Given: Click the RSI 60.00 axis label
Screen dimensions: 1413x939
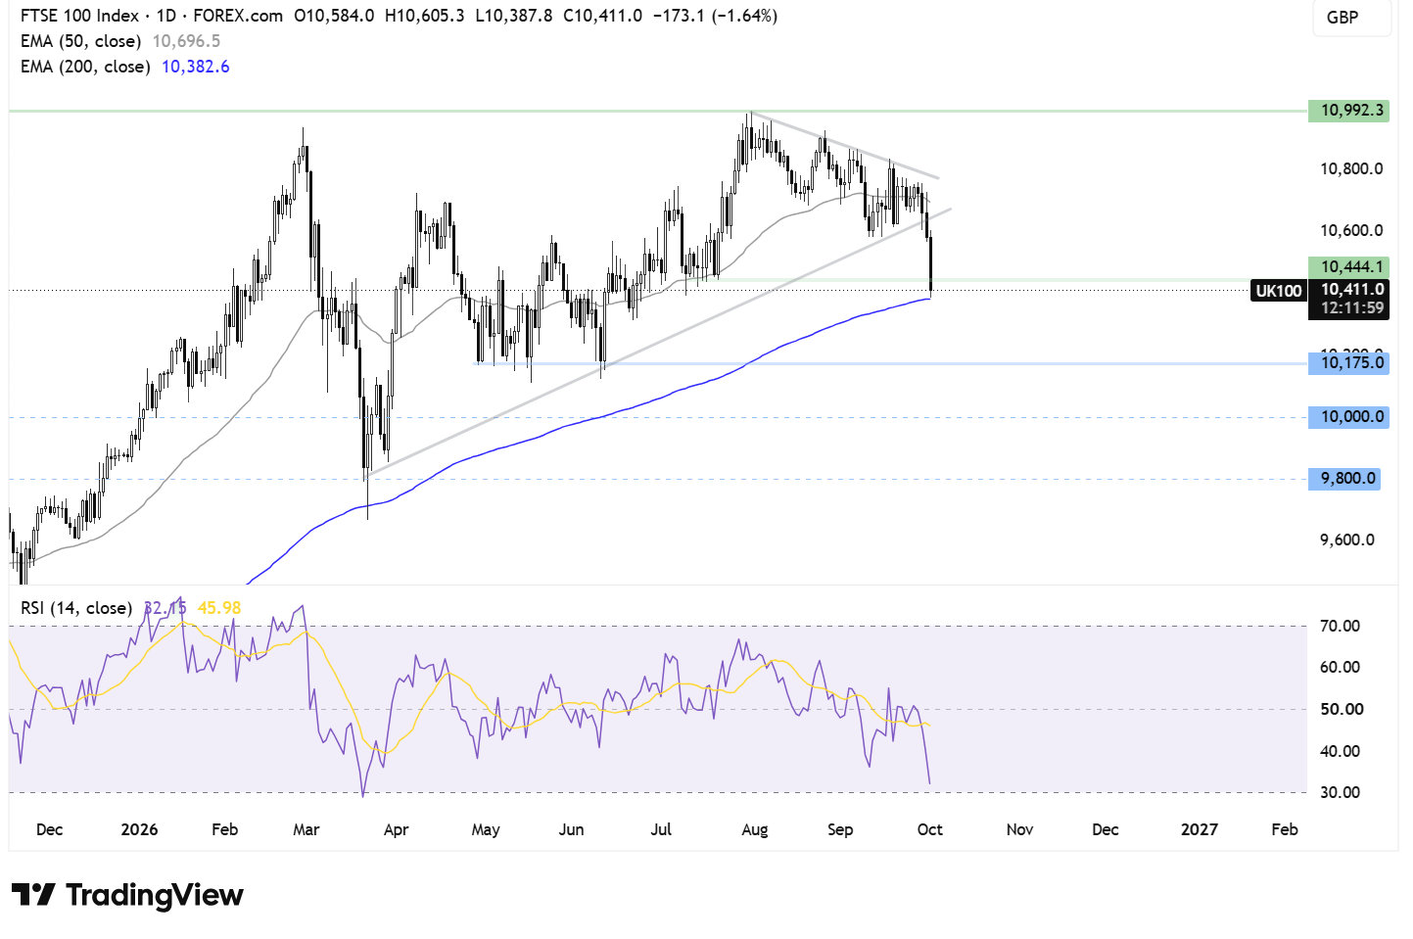Looking at the screenshot, I should 1340,667.
